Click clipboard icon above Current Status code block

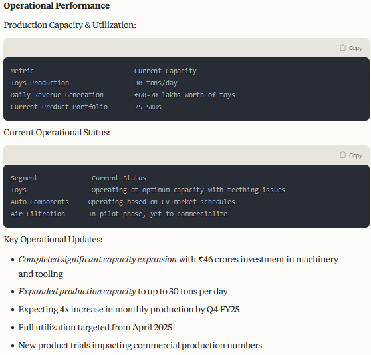(342, 155)
